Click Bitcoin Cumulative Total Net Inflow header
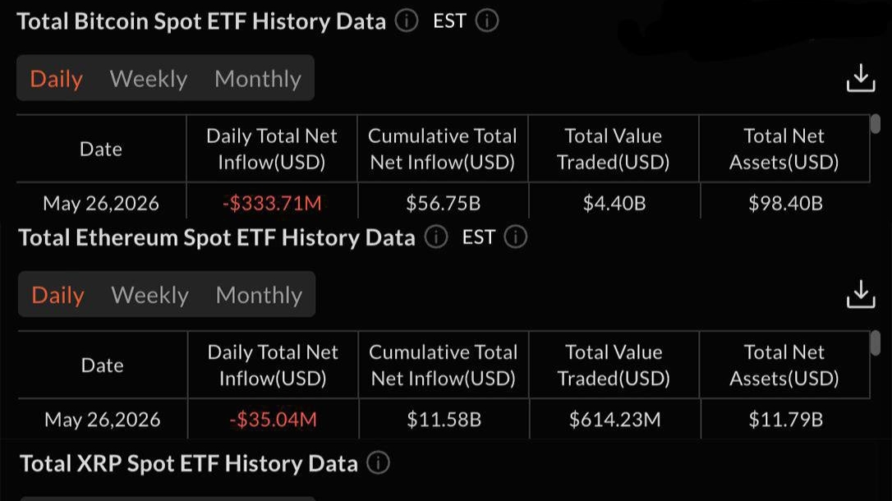892x501 pixels. [443, 149]
